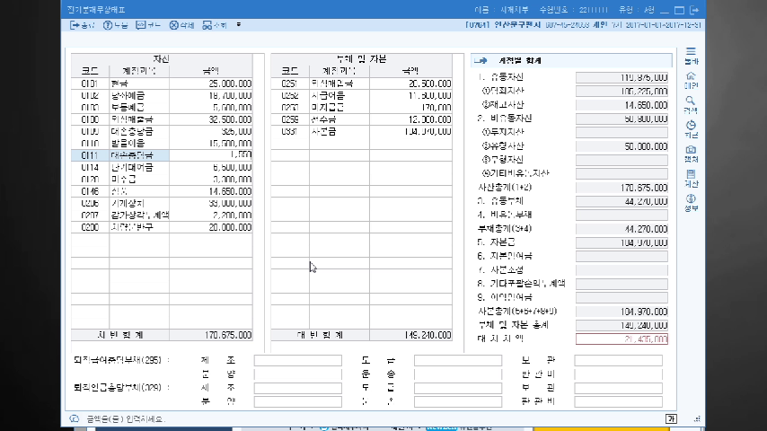
Task: Launch the sidebar 계산 calculator icon
Action: click(691, 178)
